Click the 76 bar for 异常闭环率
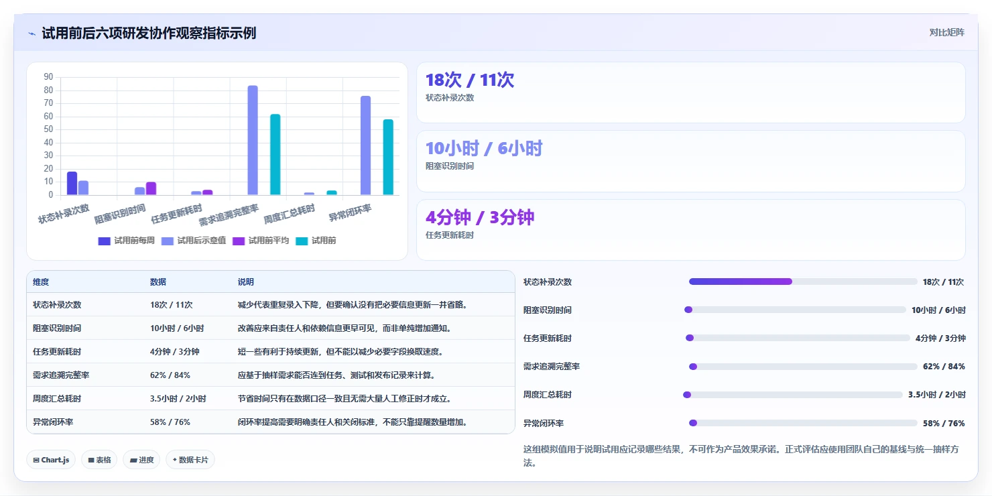This screenshot has width=992, height=496. pyautogui.click(x=365, y=145)
